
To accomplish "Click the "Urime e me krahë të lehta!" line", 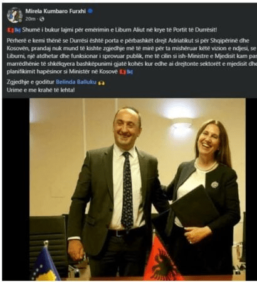I will tap(41, 90).
